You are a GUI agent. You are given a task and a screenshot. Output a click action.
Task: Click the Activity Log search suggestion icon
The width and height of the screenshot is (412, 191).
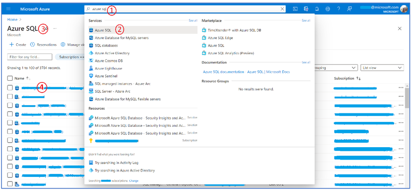click(x=91, y=162)
